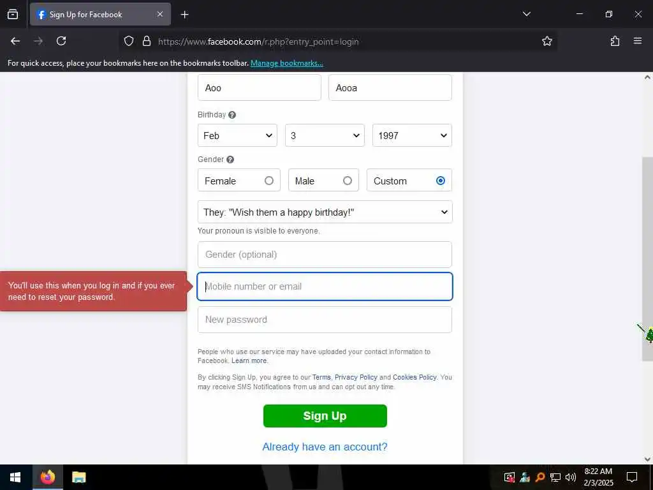Click the network tray icon

pos(555,477)
